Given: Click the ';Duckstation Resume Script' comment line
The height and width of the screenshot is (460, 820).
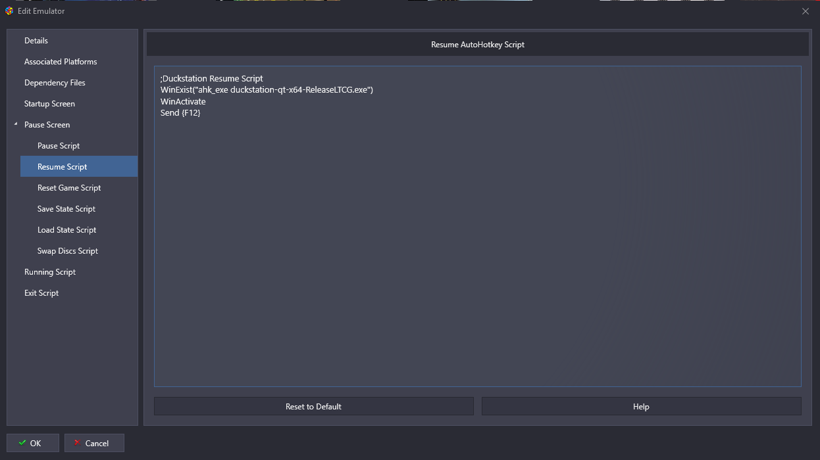Looking at the screenshot, I should coord(212,78).
